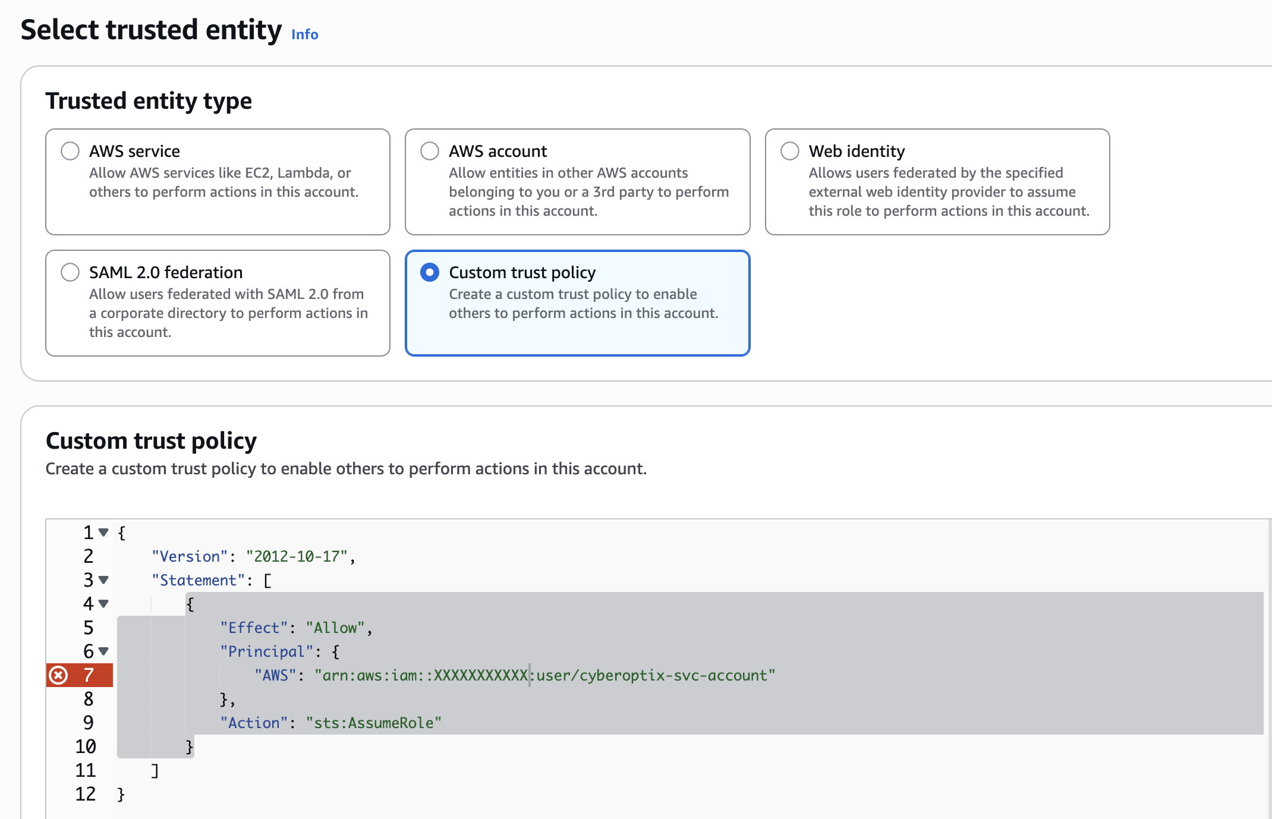Collapse the fold arrow on line 1
Viewport: 1272px width, 819px height.
click(103, 533)
